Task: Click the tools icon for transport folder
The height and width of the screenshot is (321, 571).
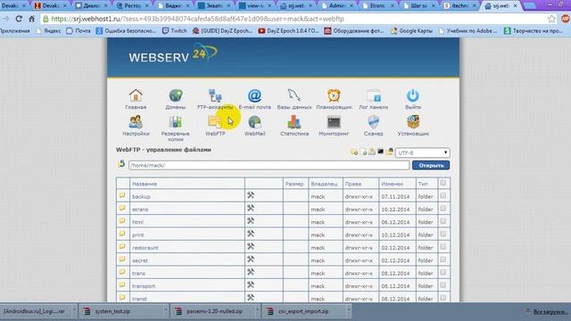Action: [x=251, y=285]
